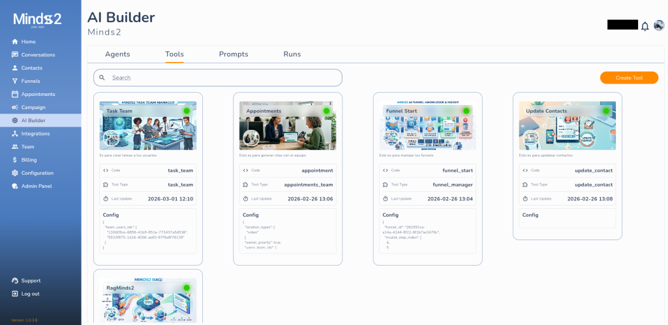
Task: Switch to the Prompts tab
Action: click(234, 54)
